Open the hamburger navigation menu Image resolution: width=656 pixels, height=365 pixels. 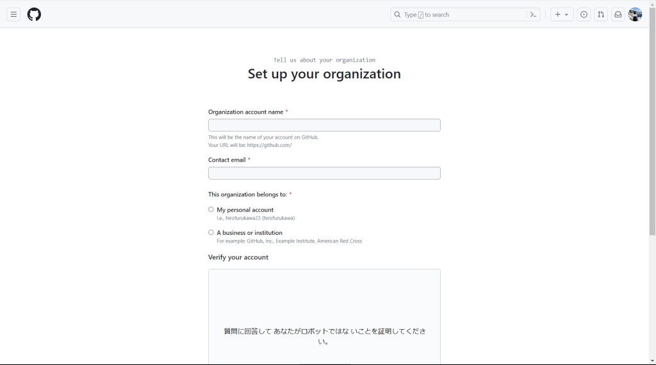pos(13,14)
